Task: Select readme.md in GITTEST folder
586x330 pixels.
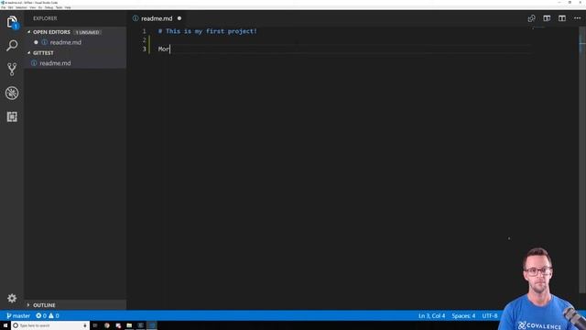Action: click(x=55, y=63)
